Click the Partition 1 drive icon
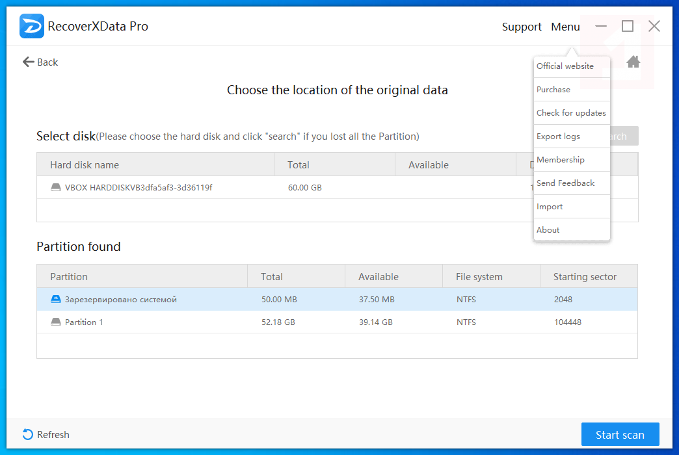The image size is (679, 455). [56, 322]
